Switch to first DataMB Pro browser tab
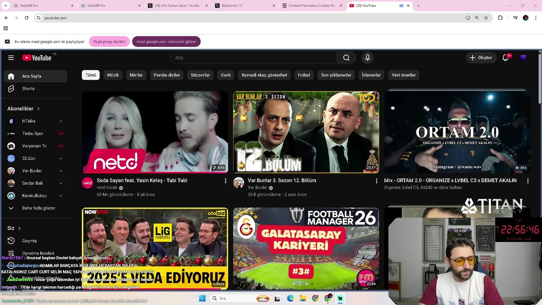Screen dimensions: 542x305 click(42, 6)
